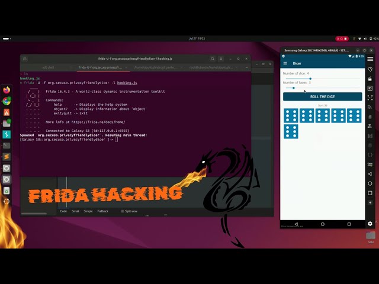Screen dimensions: 379x284
Task: Click the Open GApps icon in the emulator sidebar
Action: click(370, 164)
